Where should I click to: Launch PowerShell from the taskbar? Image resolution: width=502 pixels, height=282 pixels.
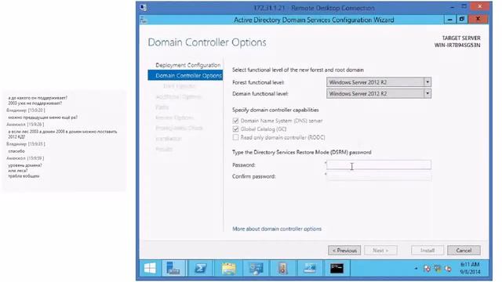tap(201, 268)
